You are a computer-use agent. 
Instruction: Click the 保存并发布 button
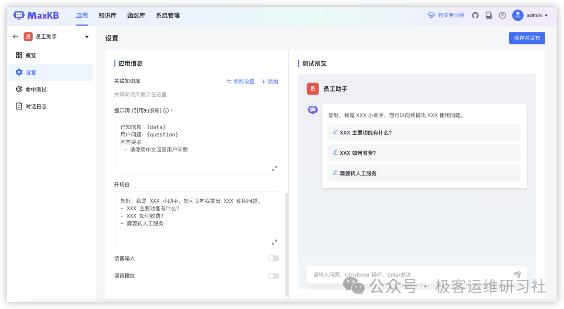pyautogui.click(x=527, y=38)
